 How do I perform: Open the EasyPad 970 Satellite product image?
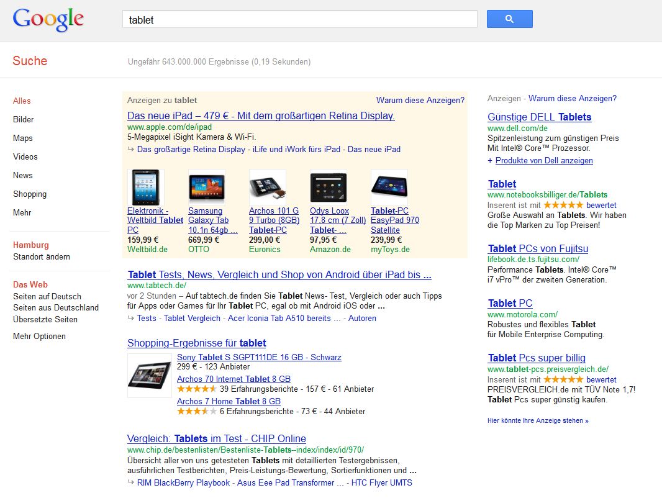click(389, 188)
